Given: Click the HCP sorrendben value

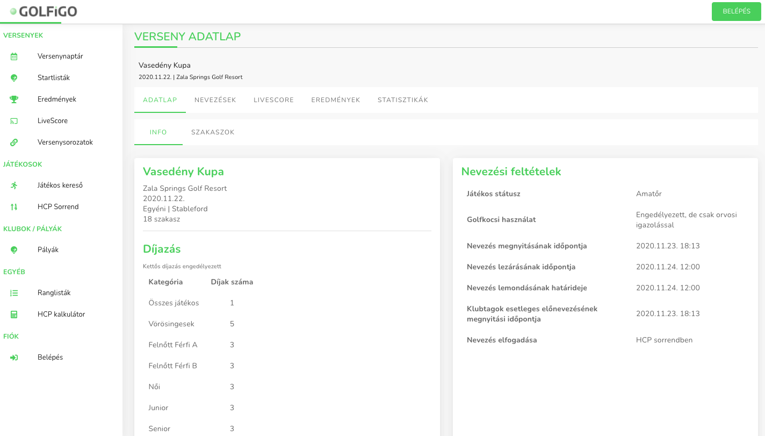Looking at the screenshot, I should pos(665,340).
